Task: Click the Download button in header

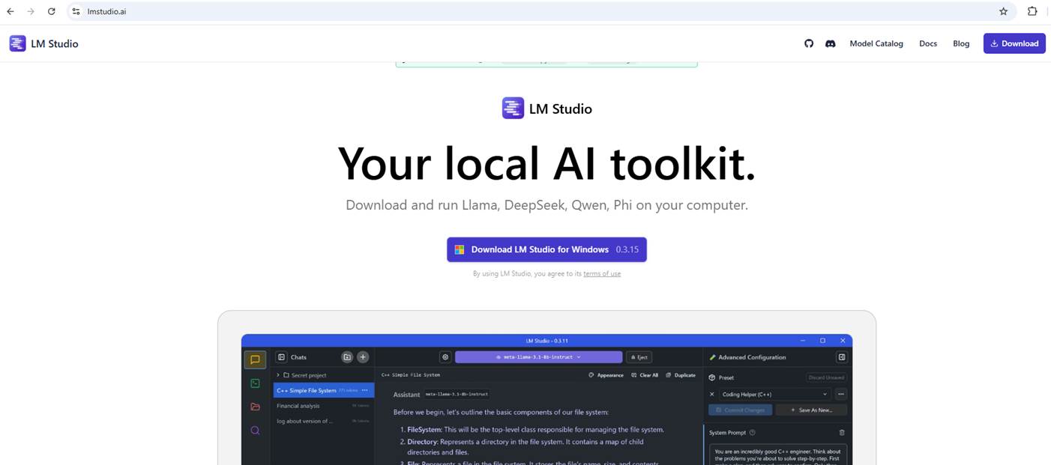Action: point(1014,43)
